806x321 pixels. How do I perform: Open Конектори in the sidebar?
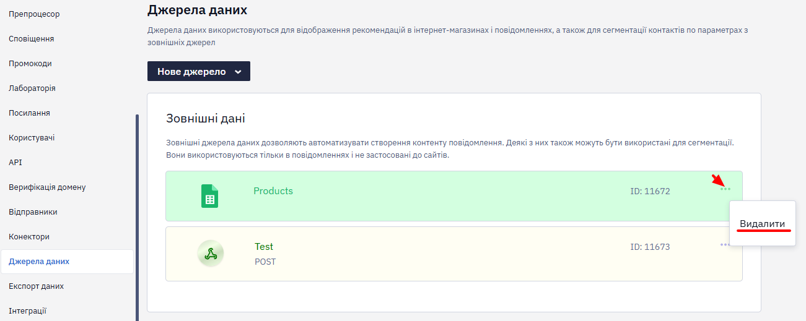pyautogui.click(x=29, y=236)
